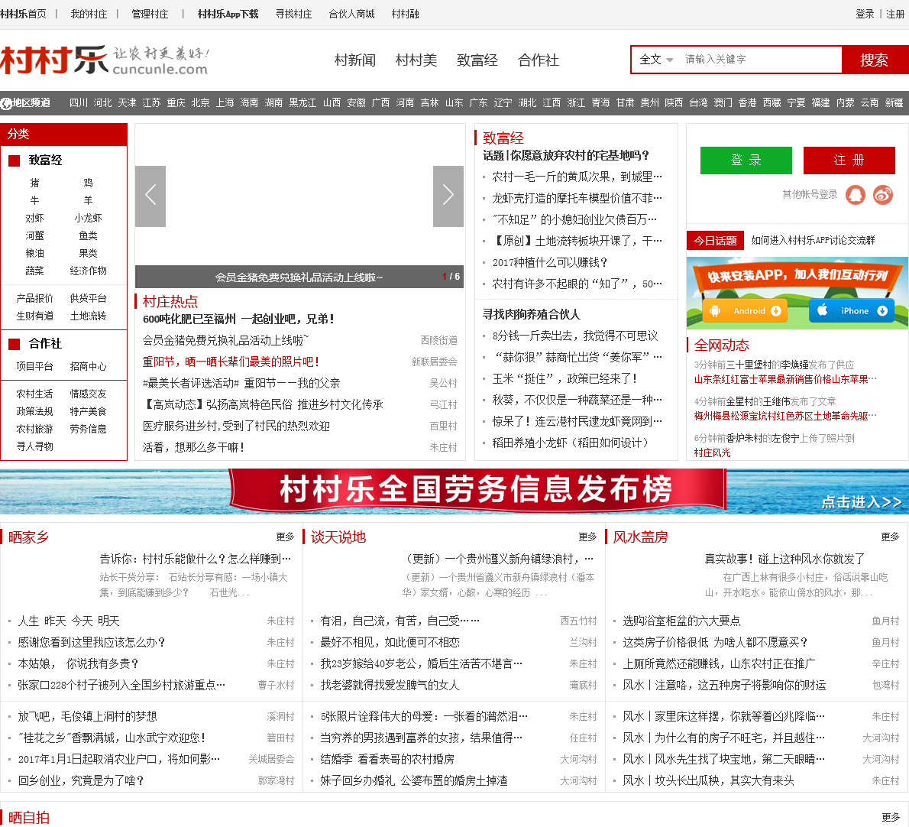
Task: Click the 地区频道 region icon
Action: [x=6, y=103]
